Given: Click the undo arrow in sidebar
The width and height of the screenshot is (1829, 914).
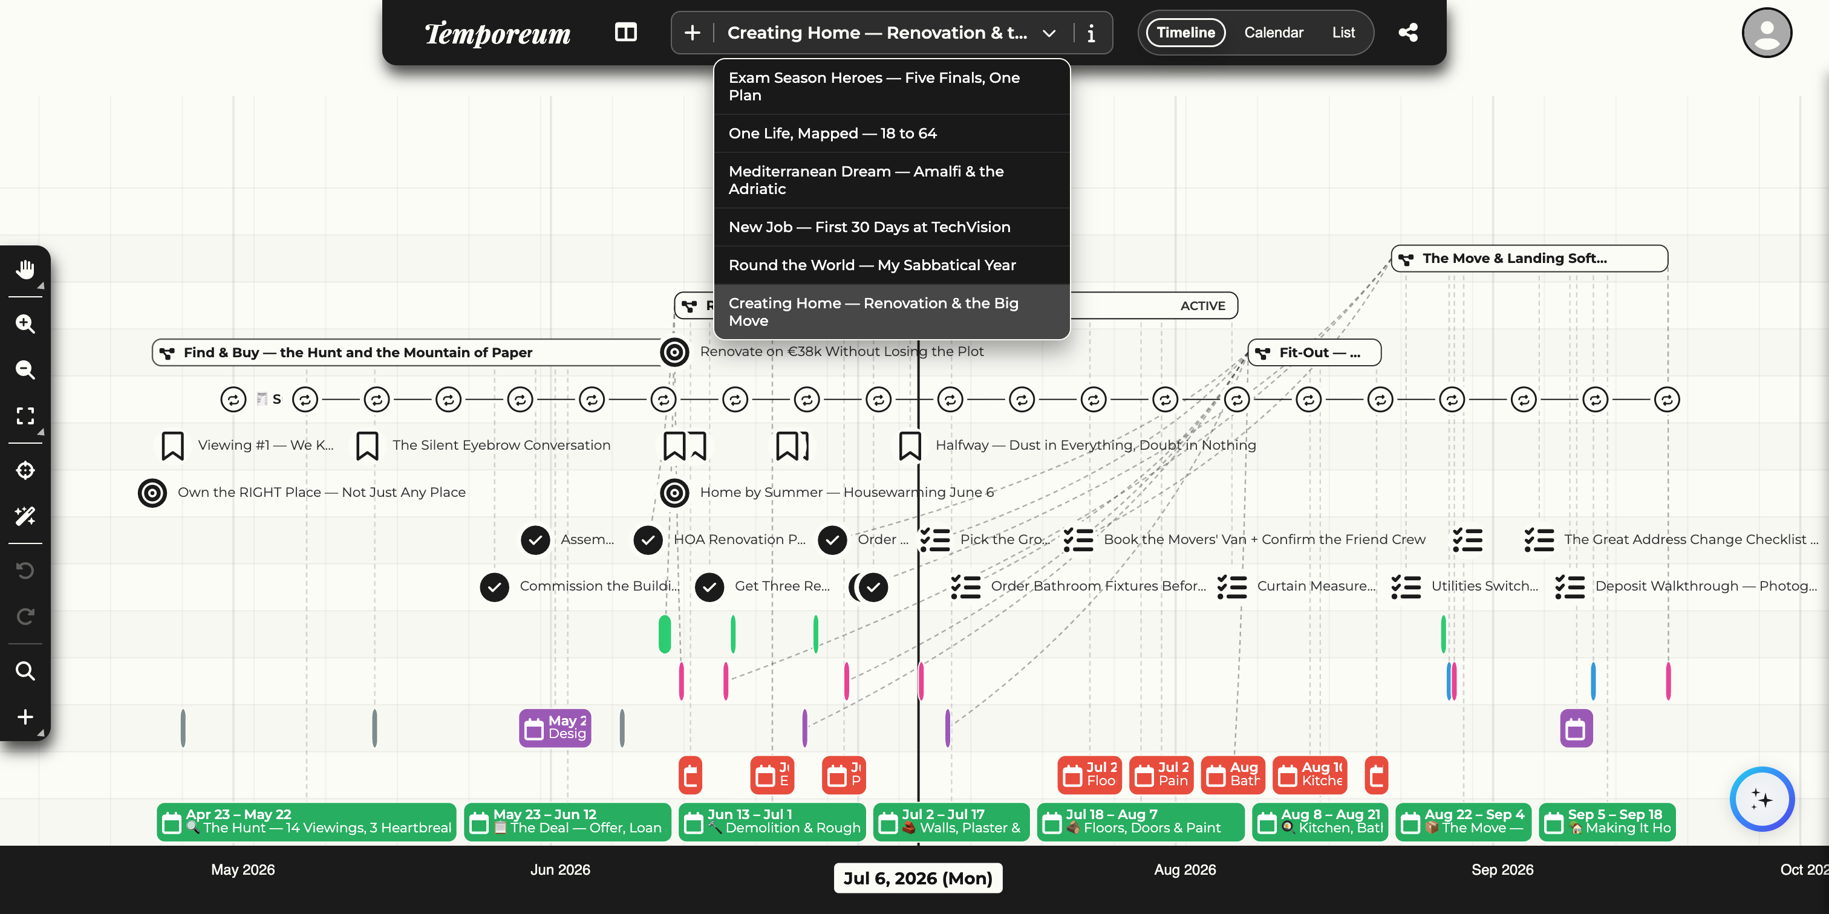Looking at the screenshot, I should coord(25,571).
